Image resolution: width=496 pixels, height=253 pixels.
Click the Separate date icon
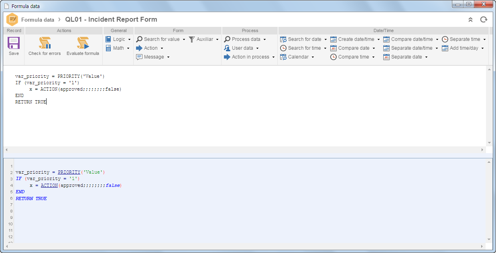(x=386, y=57)
